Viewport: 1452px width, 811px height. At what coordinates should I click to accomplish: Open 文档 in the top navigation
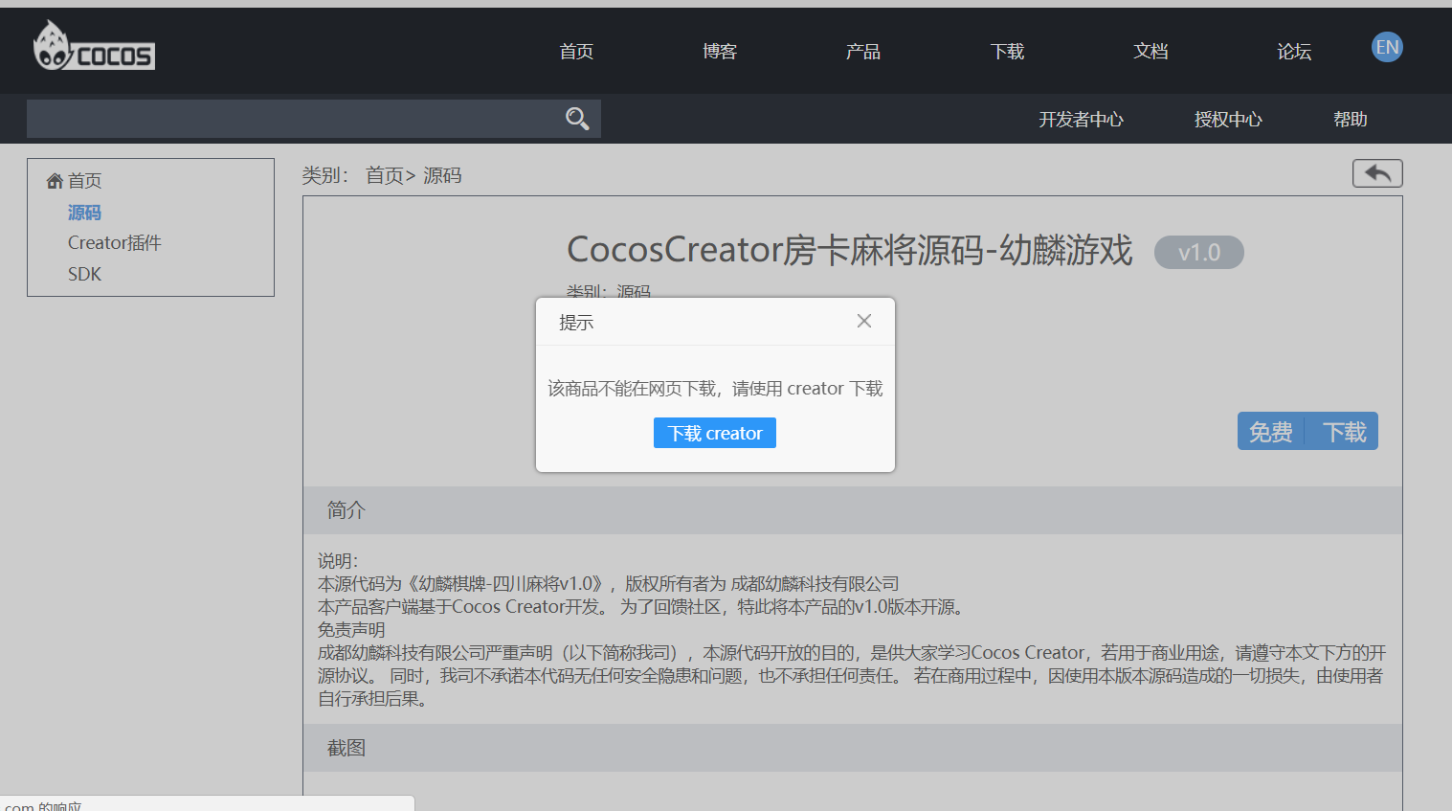1150,51
